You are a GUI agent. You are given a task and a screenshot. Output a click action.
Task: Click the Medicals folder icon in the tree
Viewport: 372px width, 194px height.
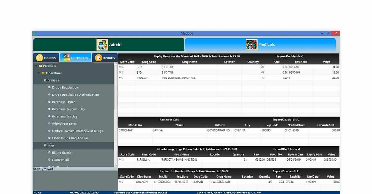41,66
